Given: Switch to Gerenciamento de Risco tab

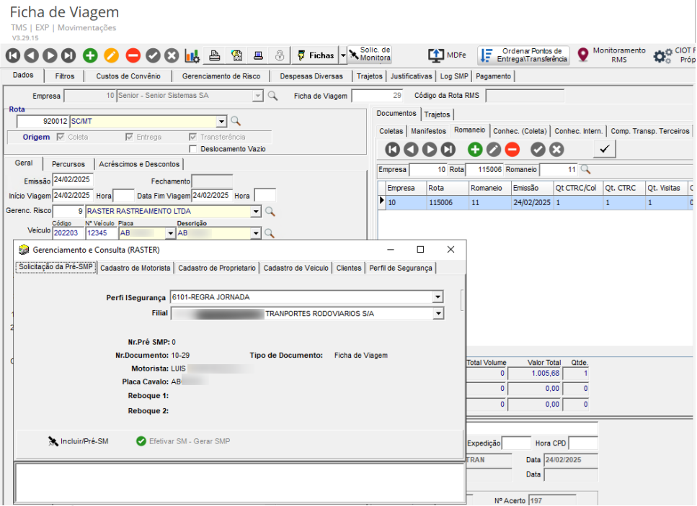Looking at the screenshot, I should (x=221, y=76).
